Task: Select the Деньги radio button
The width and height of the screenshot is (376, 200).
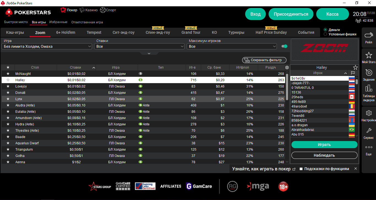Action: pyautogui.click(x=325, y=30)
